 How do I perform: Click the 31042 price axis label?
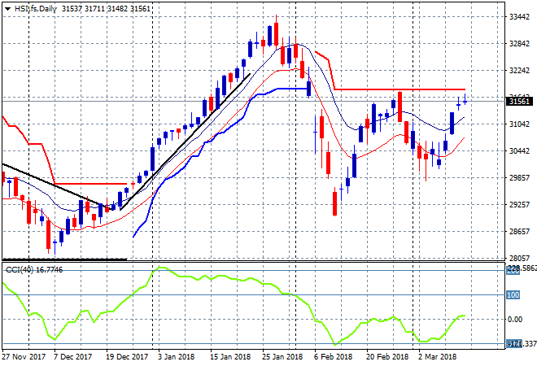tap(519, 124)
